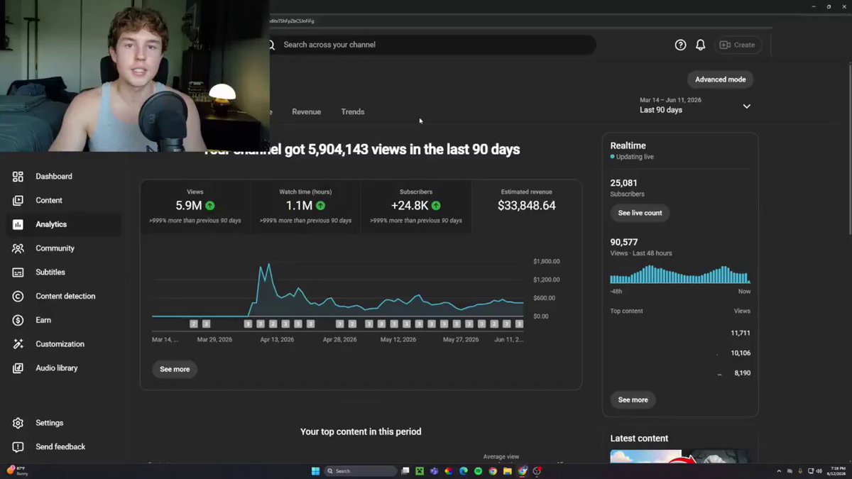Click the Search across your channel field

point(433,45)
